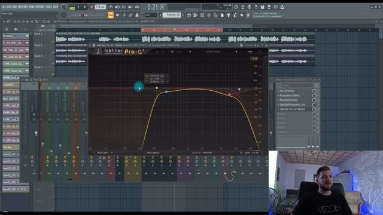Screen dimensions: 383x215
Task: Select highlighted draw mode toolbar icon
Action: [x=110, y=15]
